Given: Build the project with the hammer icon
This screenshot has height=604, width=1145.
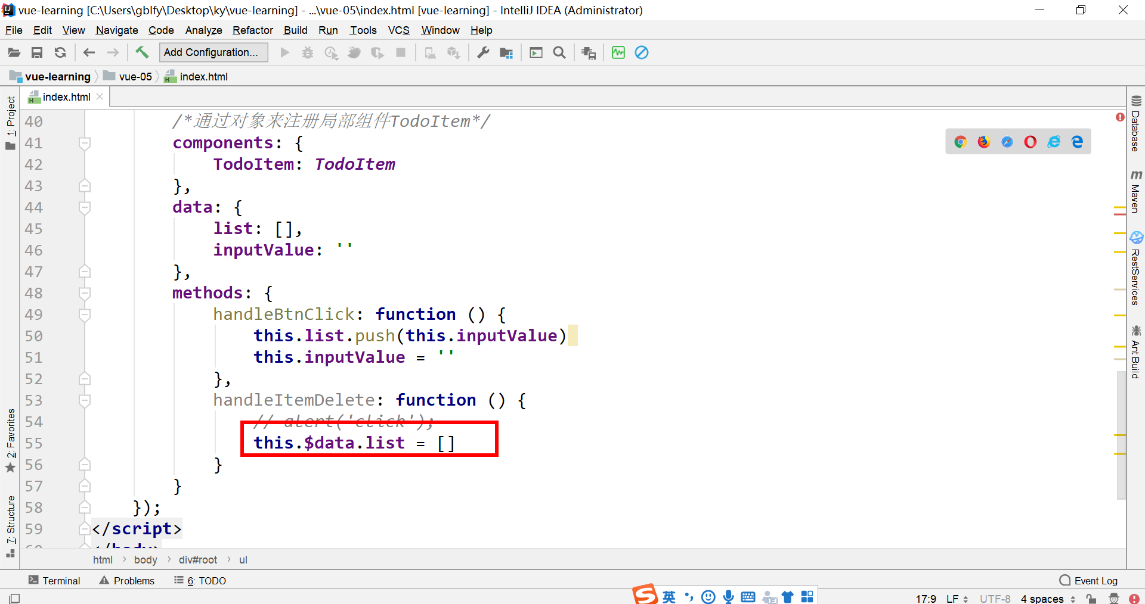Looking at the screenshot, I should [x=142, y=52].
